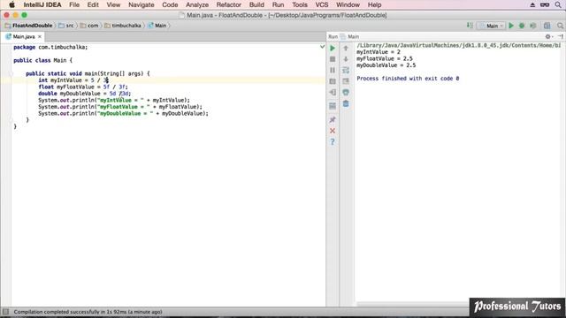566x318 pixels.
Task: Click the eject icon in menu bar
Action: [532, 4]
